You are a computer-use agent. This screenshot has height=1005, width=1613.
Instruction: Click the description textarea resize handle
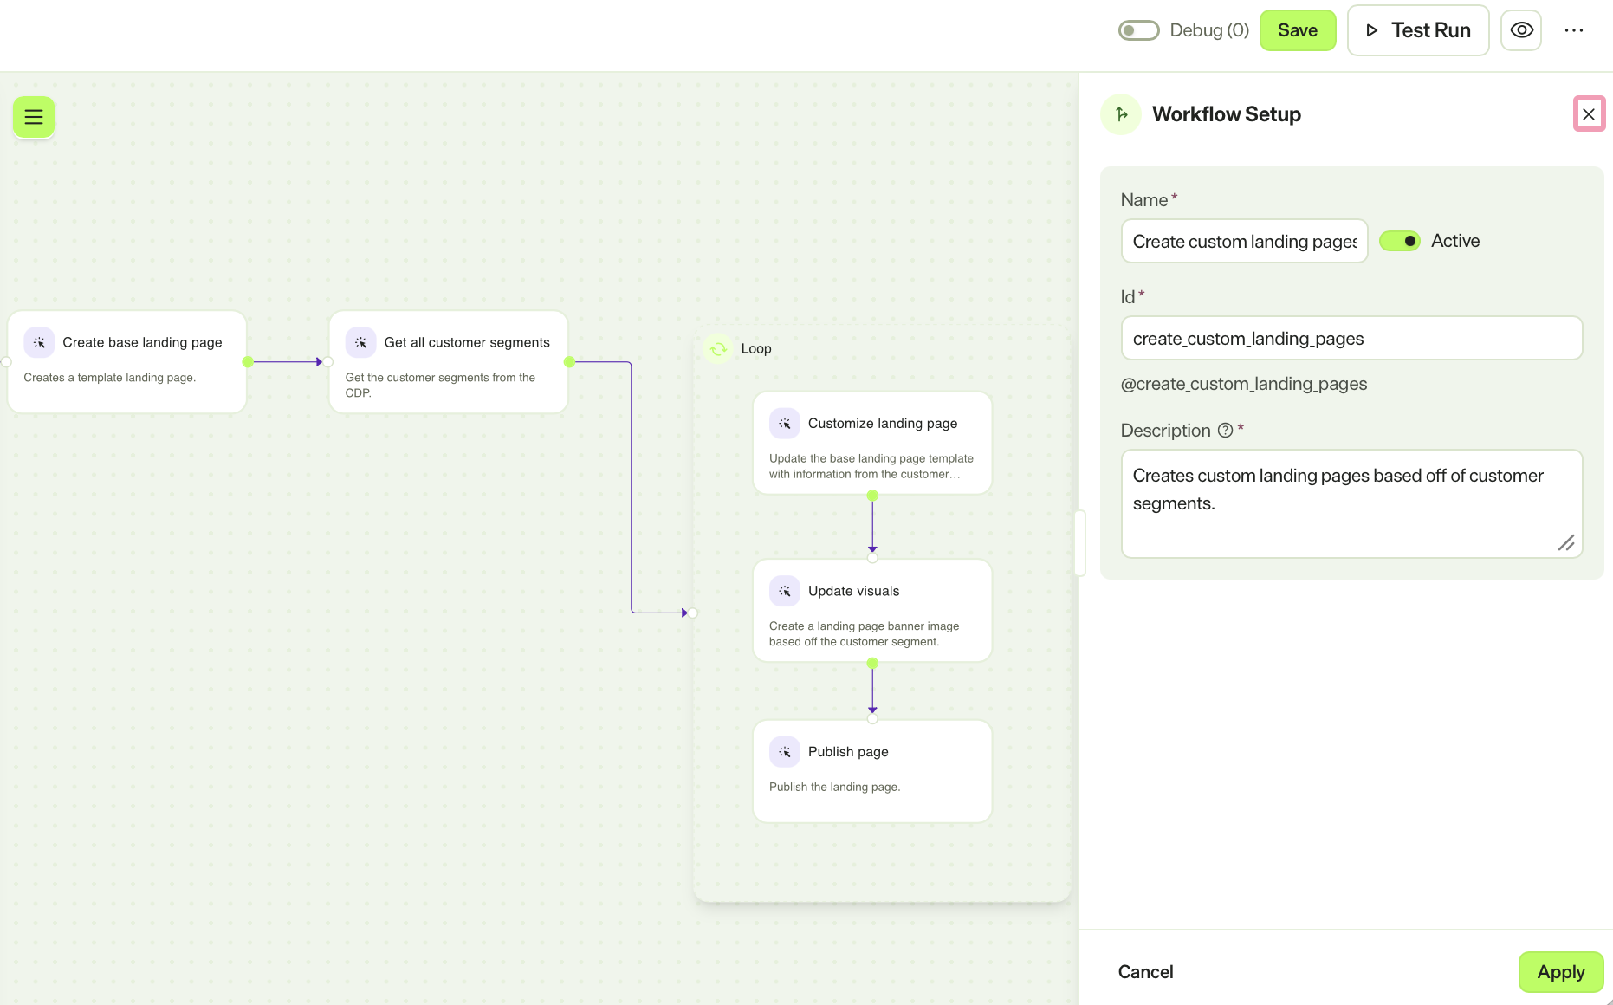(1566, 543)
